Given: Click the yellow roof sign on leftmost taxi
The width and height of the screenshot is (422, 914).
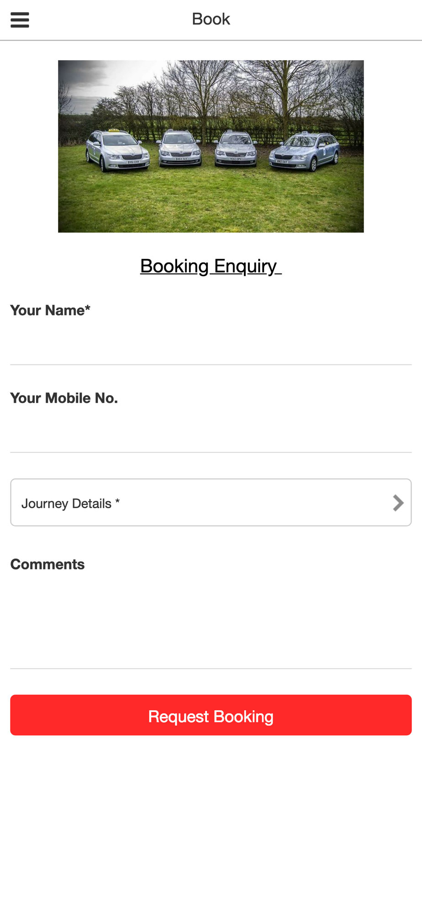Looking at the screenshot, I should pos(113,131).
